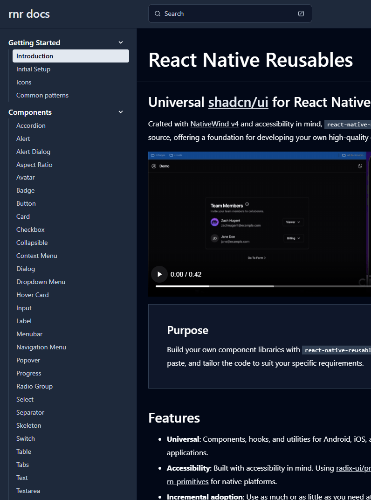The width and height of the screenshot is (371, 500).
Task: Open Collapsible component page
Action: point(32,243)
